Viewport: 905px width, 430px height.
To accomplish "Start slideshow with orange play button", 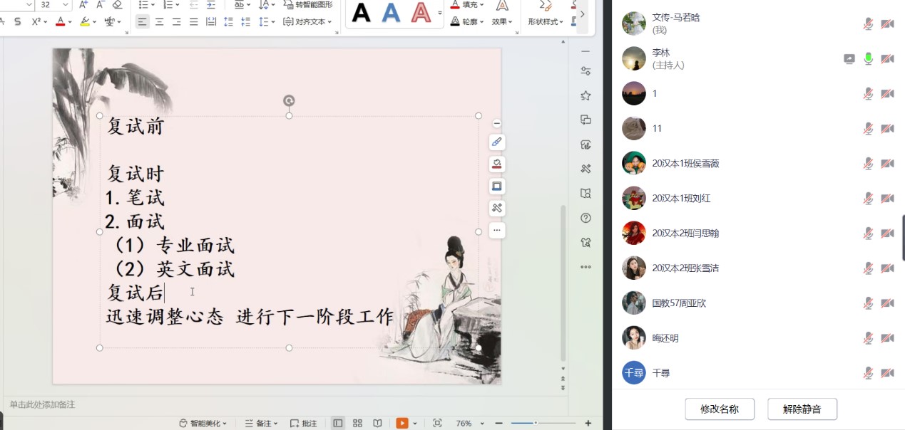I will [402, 423].
